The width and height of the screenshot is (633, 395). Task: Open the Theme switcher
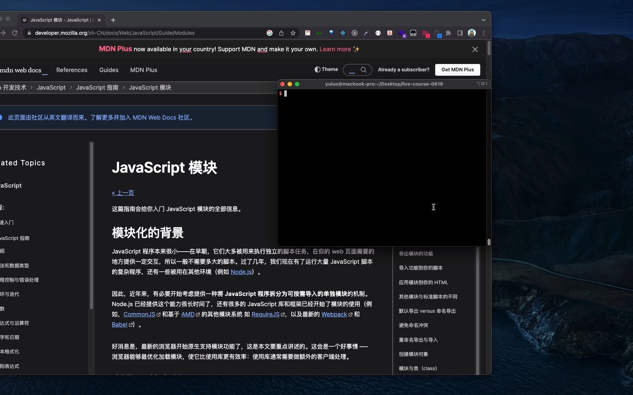[326, 69]
